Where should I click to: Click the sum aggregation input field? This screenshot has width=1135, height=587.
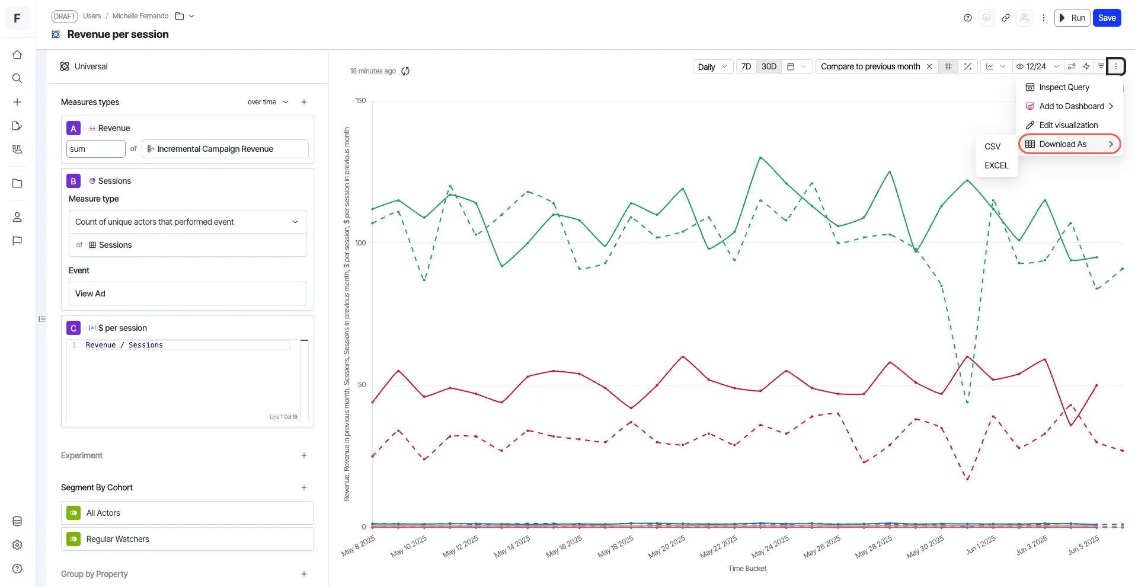pyautogui.click(x=96, y=149)
